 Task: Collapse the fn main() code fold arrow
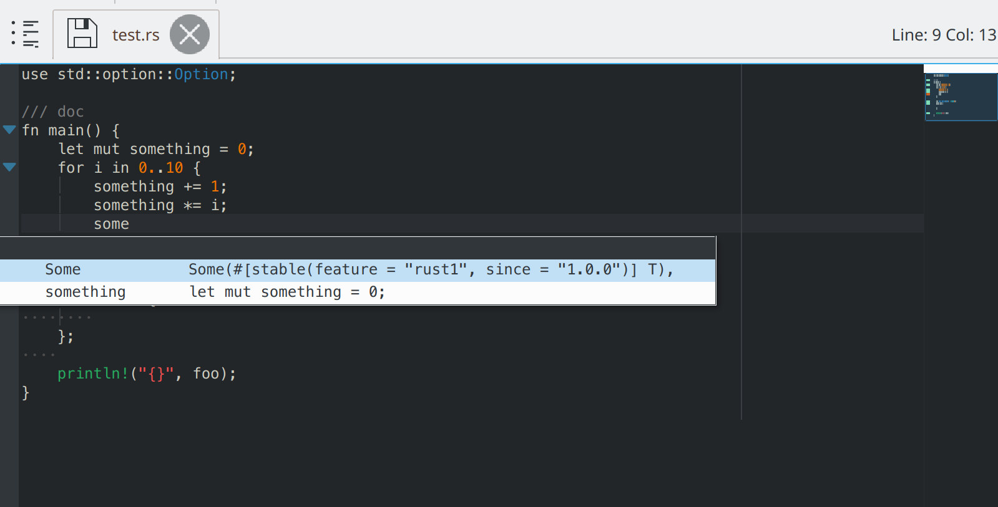9,130
